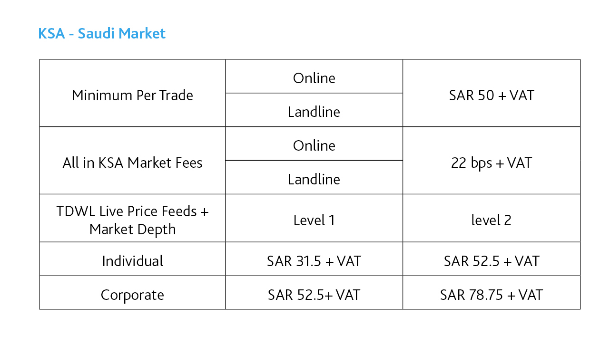Click 'Online' in the Minimum Per Trade row

(314, 78)
